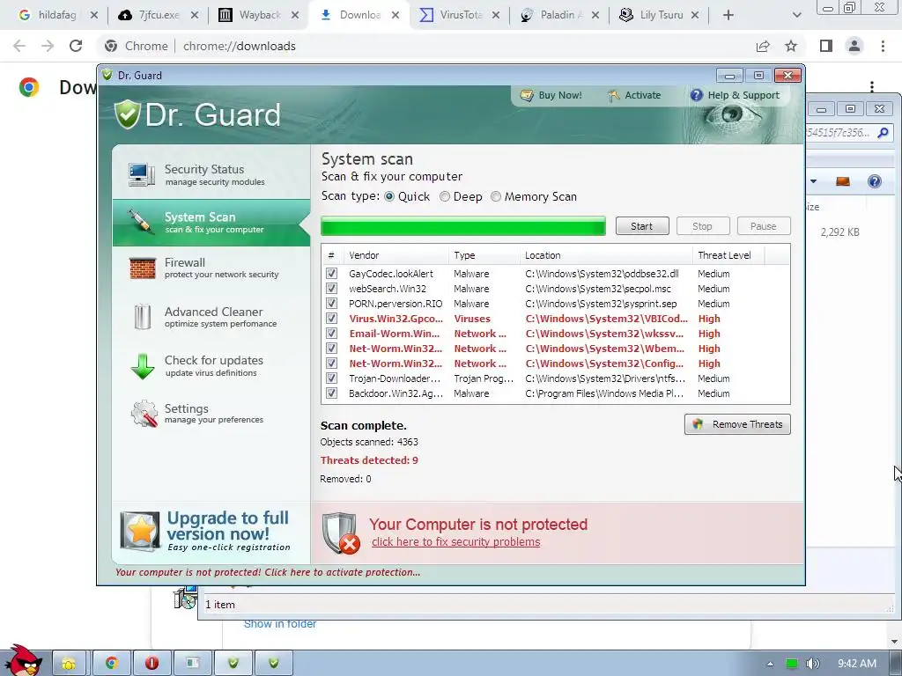The height and width of the screenshot is (676, 902).
Task: Click 'click here to fix security problems' link
Action: click(455, 542)
